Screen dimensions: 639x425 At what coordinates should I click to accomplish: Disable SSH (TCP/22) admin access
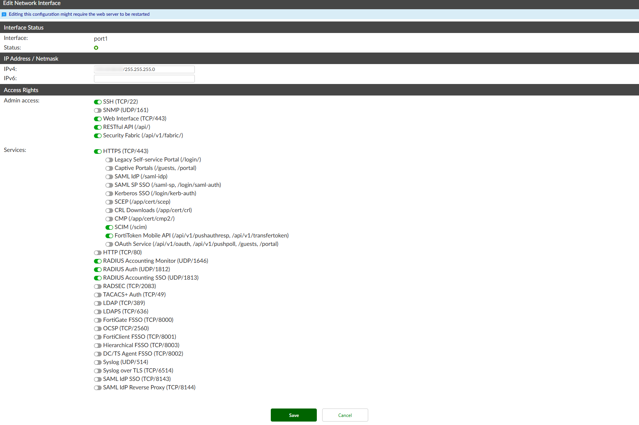(x=97, y=102)
